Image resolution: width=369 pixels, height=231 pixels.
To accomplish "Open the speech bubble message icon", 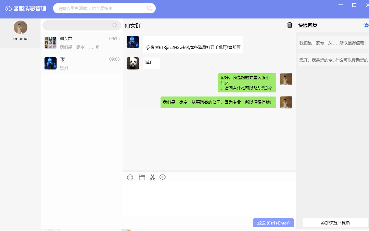I will tap(163, 177).
